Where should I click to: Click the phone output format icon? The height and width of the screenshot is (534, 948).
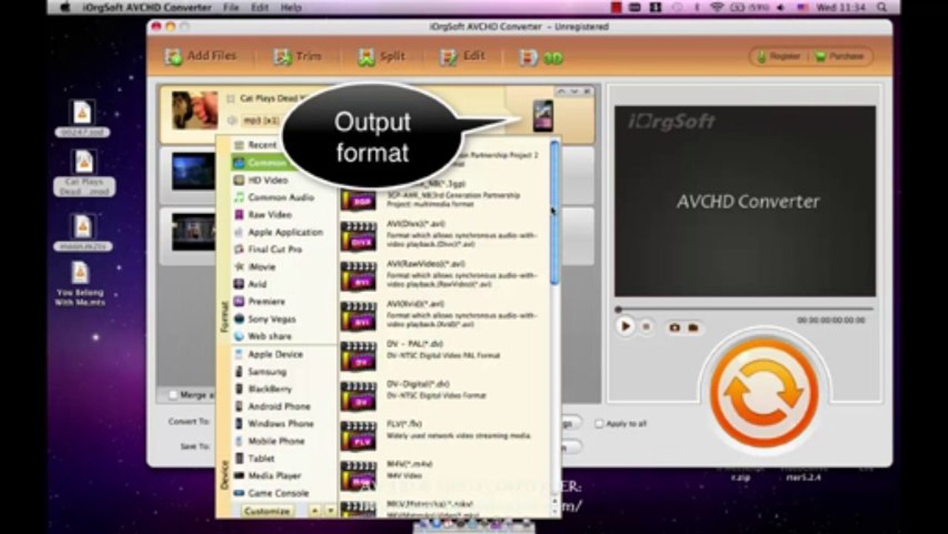click(543, 116)
